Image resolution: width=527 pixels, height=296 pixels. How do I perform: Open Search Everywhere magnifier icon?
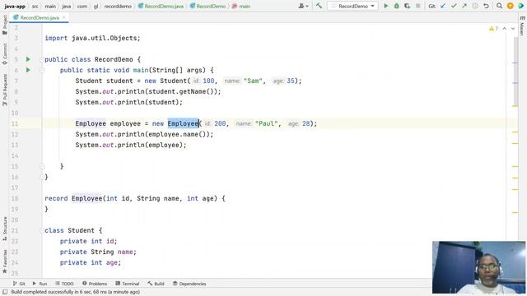click(500, 6)
